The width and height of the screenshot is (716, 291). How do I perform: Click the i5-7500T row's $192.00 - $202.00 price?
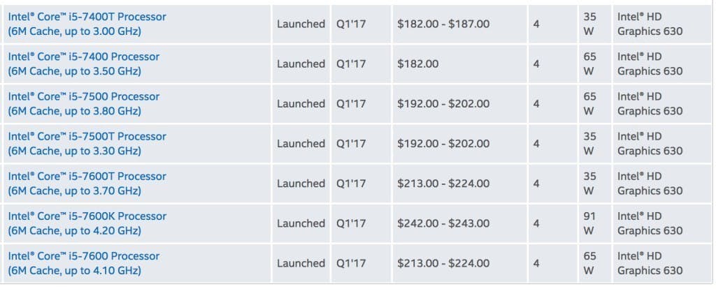(443, 143)
